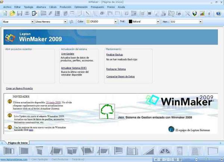The image size is (224, 162).
Task: Click the Live-Update link
Action: click(x=68, y=54)
